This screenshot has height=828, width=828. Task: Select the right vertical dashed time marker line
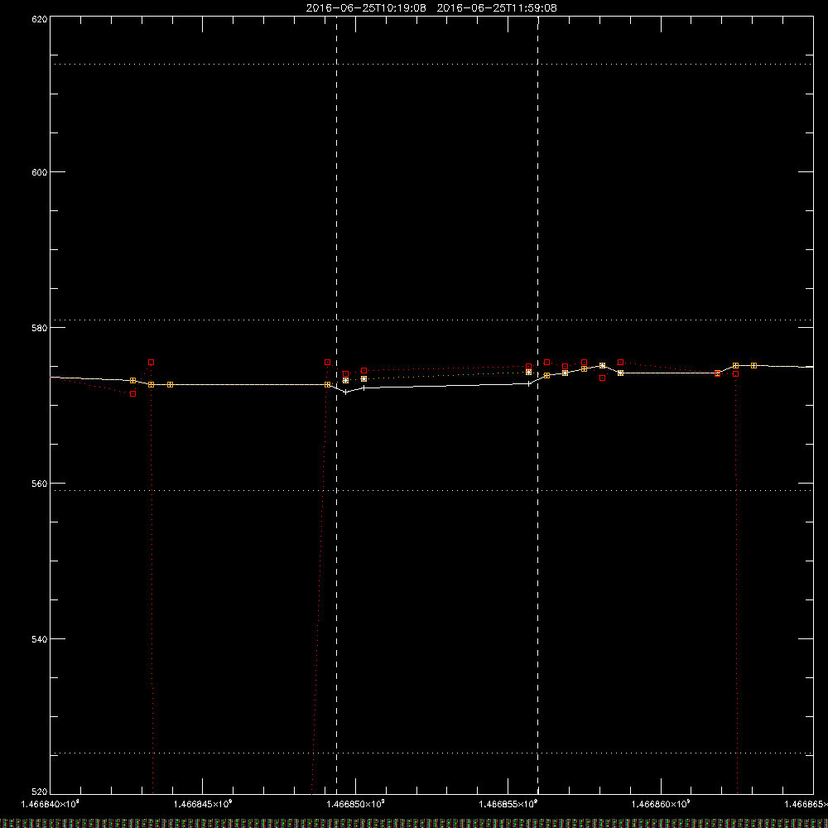coord(537,405)
